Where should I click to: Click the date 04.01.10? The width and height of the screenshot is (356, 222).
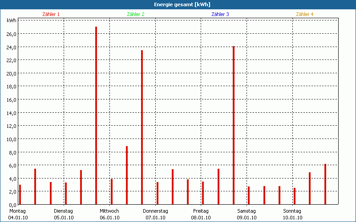(18, 218)
